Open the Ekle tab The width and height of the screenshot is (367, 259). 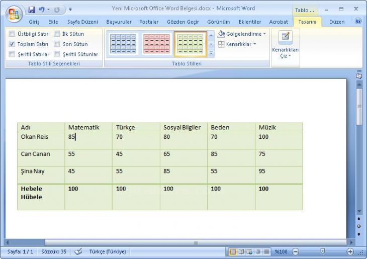53,22
